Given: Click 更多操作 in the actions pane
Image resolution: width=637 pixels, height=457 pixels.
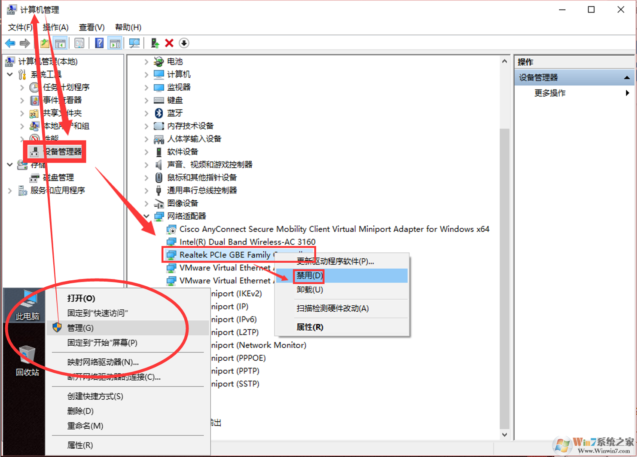Looking at the screenshot, I should 550,93.
